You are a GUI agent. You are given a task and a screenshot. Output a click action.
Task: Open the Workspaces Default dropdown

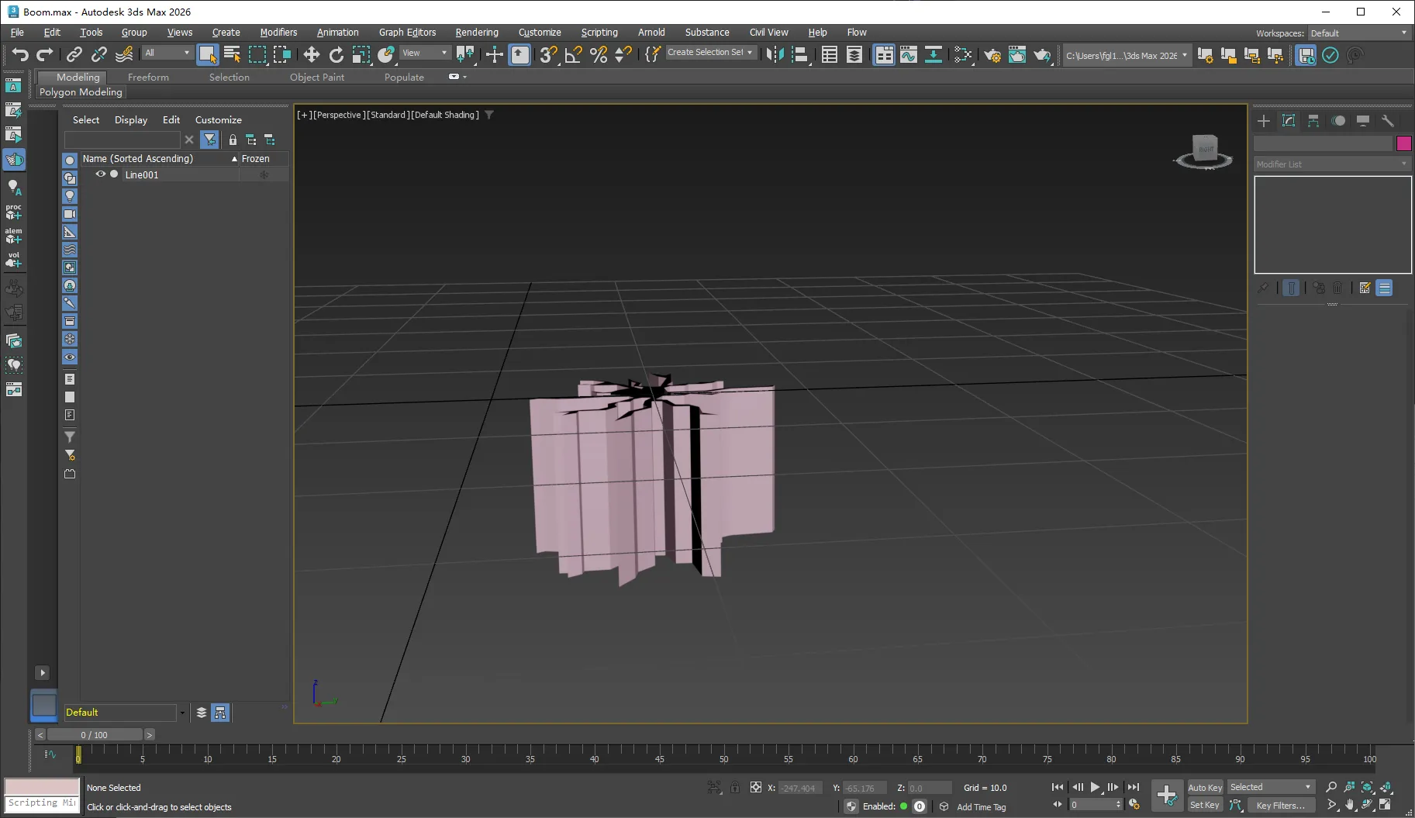[x=1358, y=33]
